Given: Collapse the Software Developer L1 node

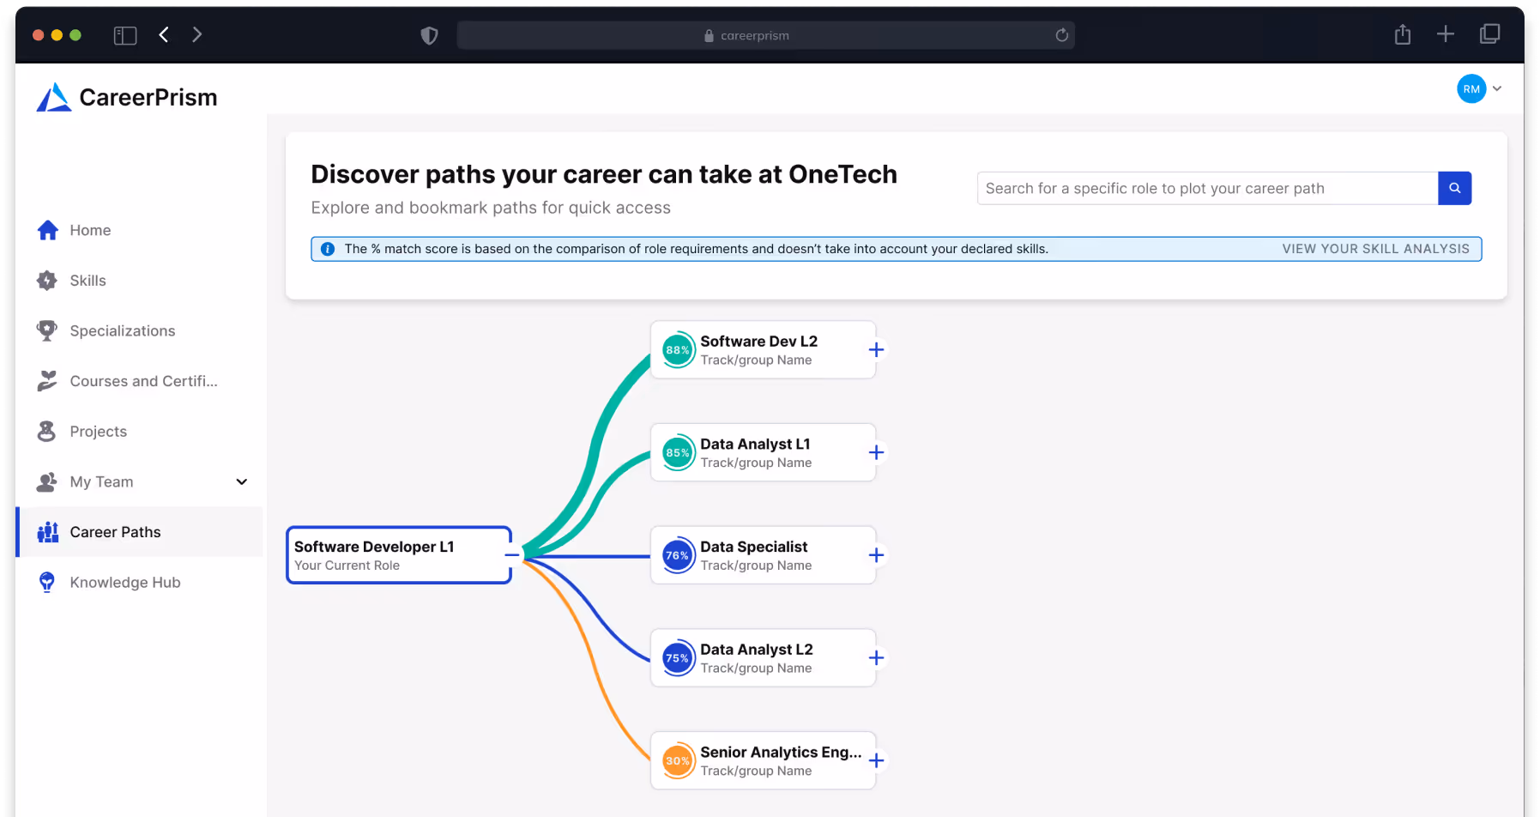Looking at the screenshot, I should click(511, 555).
